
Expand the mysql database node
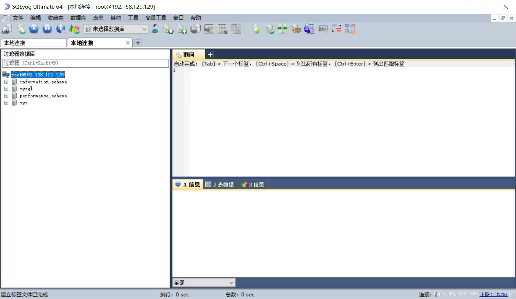[x=6, y=89]
